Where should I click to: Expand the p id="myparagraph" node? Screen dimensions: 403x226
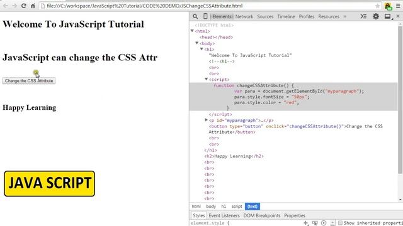206,120
